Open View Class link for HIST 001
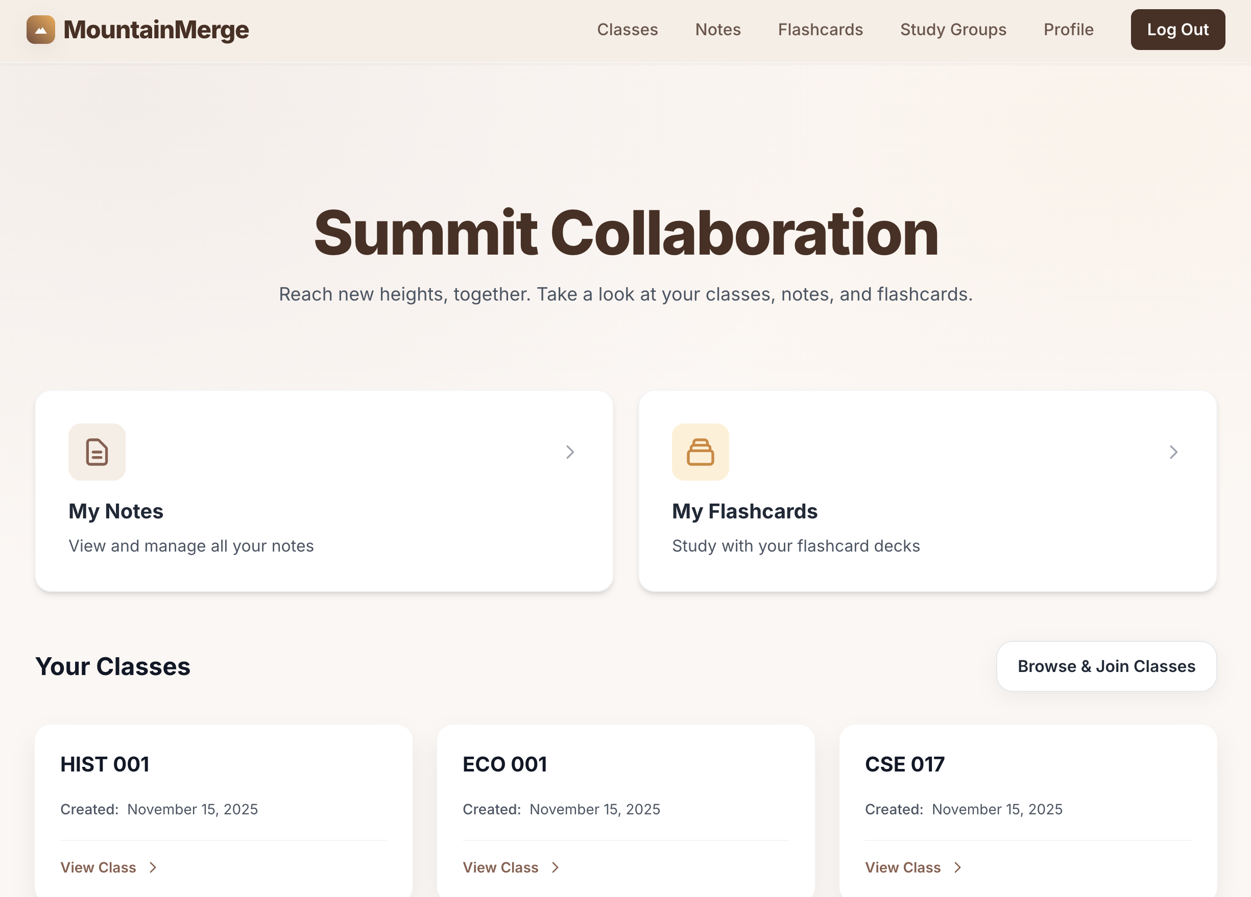Image resolution: width=1251 pixels, height=897 pixels. click(98, 867)
